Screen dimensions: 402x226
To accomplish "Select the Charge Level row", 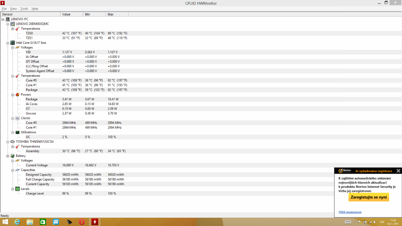I will point(35,194).
